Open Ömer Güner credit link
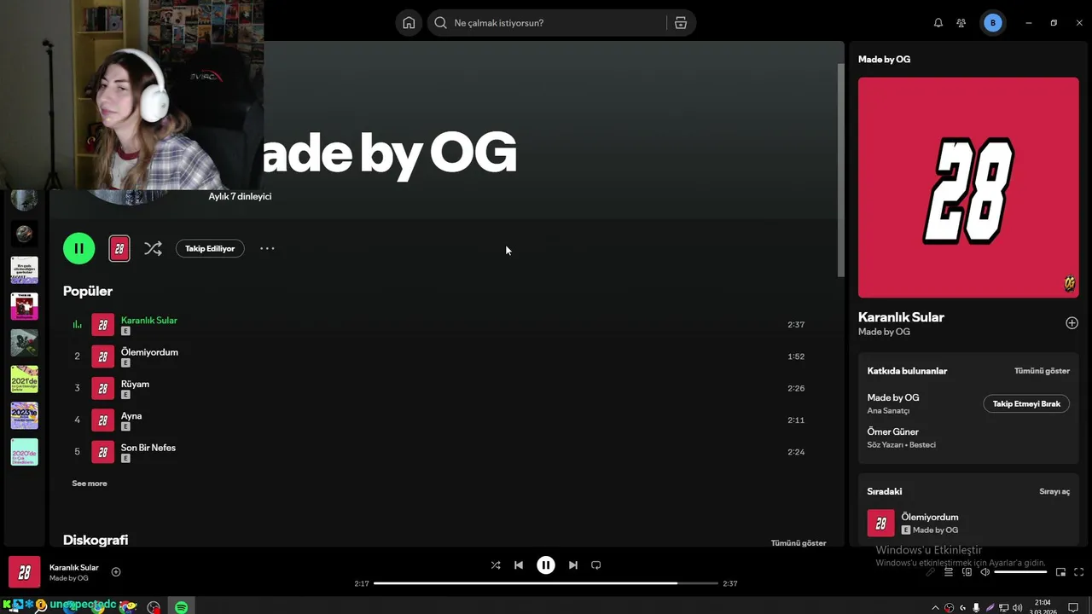This screenshot has height=614, width=1092. [x=893, y=432]
